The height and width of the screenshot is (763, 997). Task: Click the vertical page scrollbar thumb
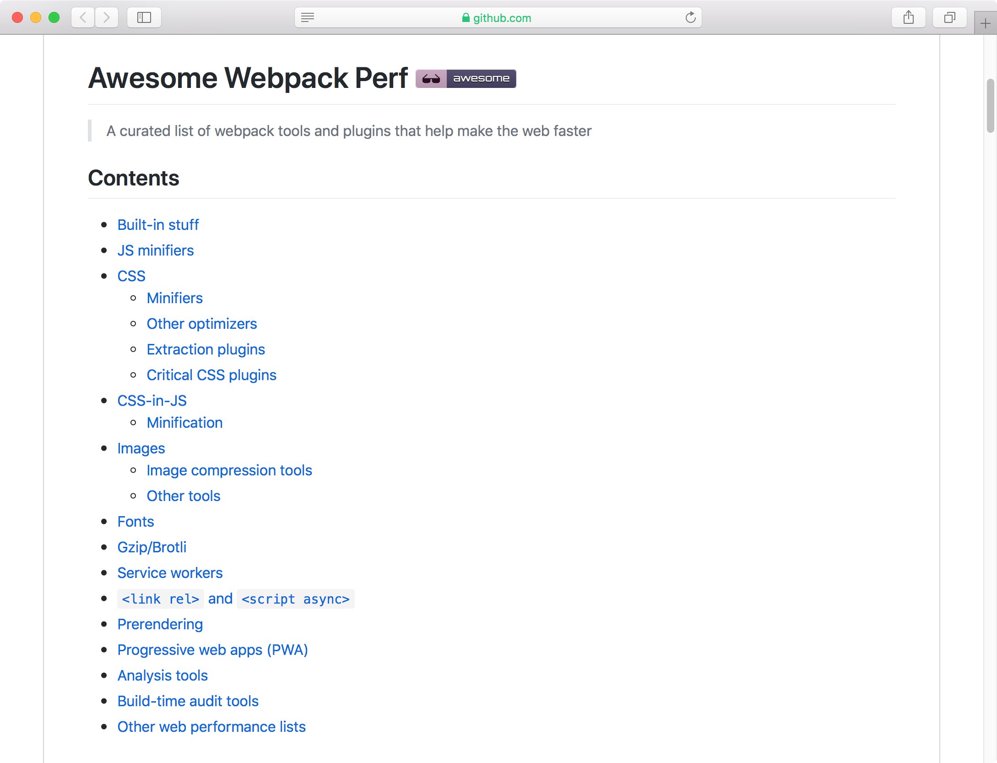click(991, 105)
